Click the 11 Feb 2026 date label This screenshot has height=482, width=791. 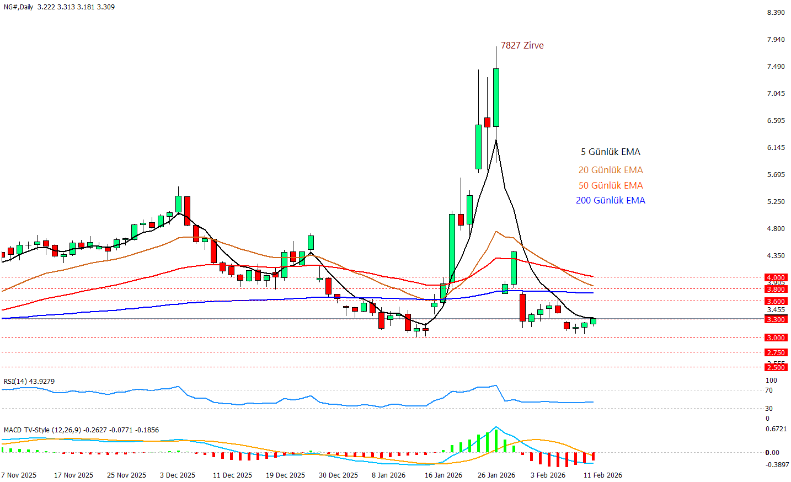(602, 475)
